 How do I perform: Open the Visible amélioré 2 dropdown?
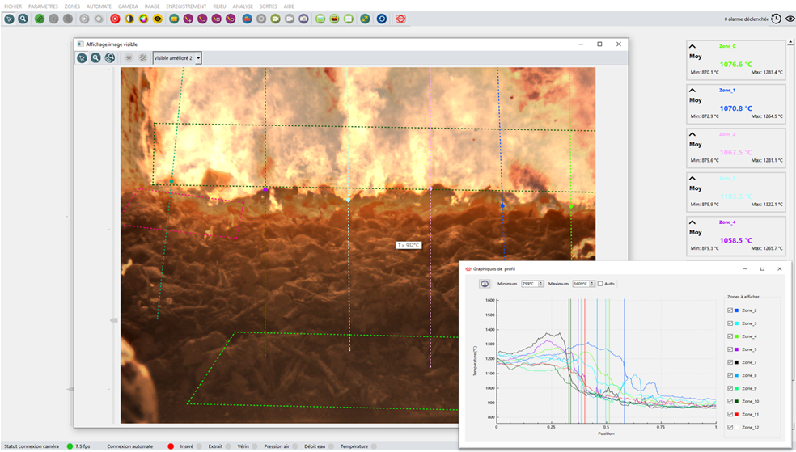[x=177, y=58]
